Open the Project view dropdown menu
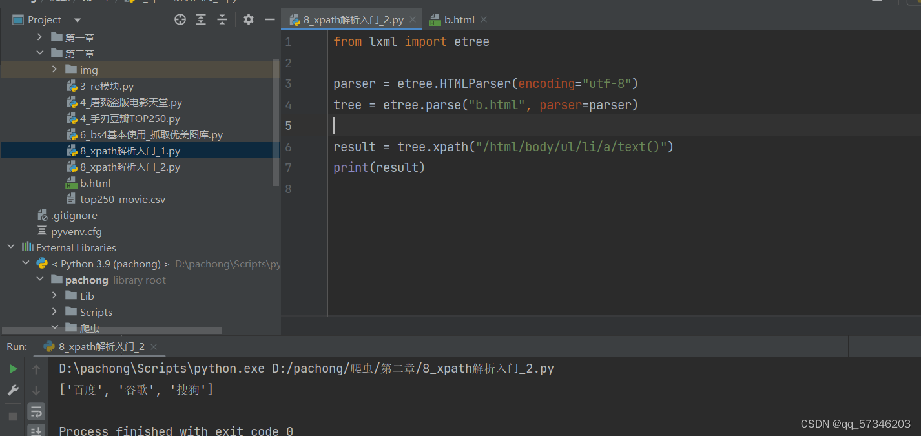 [x=76, y=19]
